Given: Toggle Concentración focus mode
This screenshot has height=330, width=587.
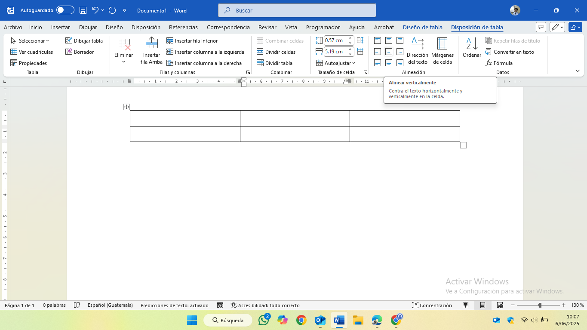Looking at the screenshot, I should point(432,305).
